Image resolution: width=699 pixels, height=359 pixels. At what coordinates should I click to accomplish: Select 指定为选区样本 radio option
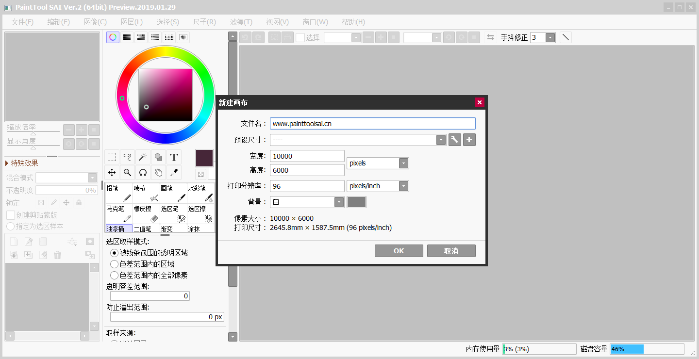[x=10, y=226]
